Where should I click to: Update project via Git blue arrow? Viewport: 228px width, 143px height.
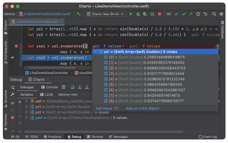[x=177, y=14]
